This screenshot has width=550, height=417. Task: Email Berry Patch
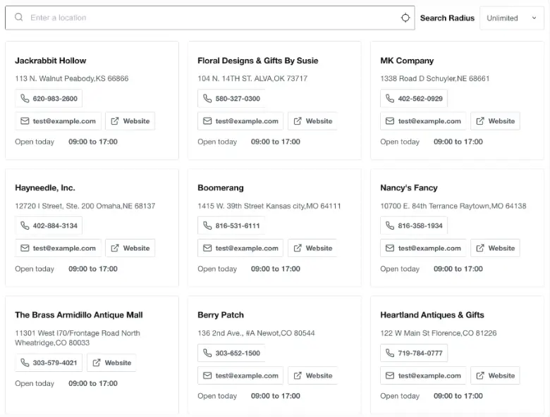[x=240, y=375]
